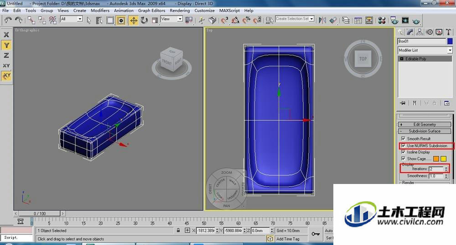This screenshot has width=456, height=245.
Task: Open the Graph Editors menu
Action: tap(151, 10)
